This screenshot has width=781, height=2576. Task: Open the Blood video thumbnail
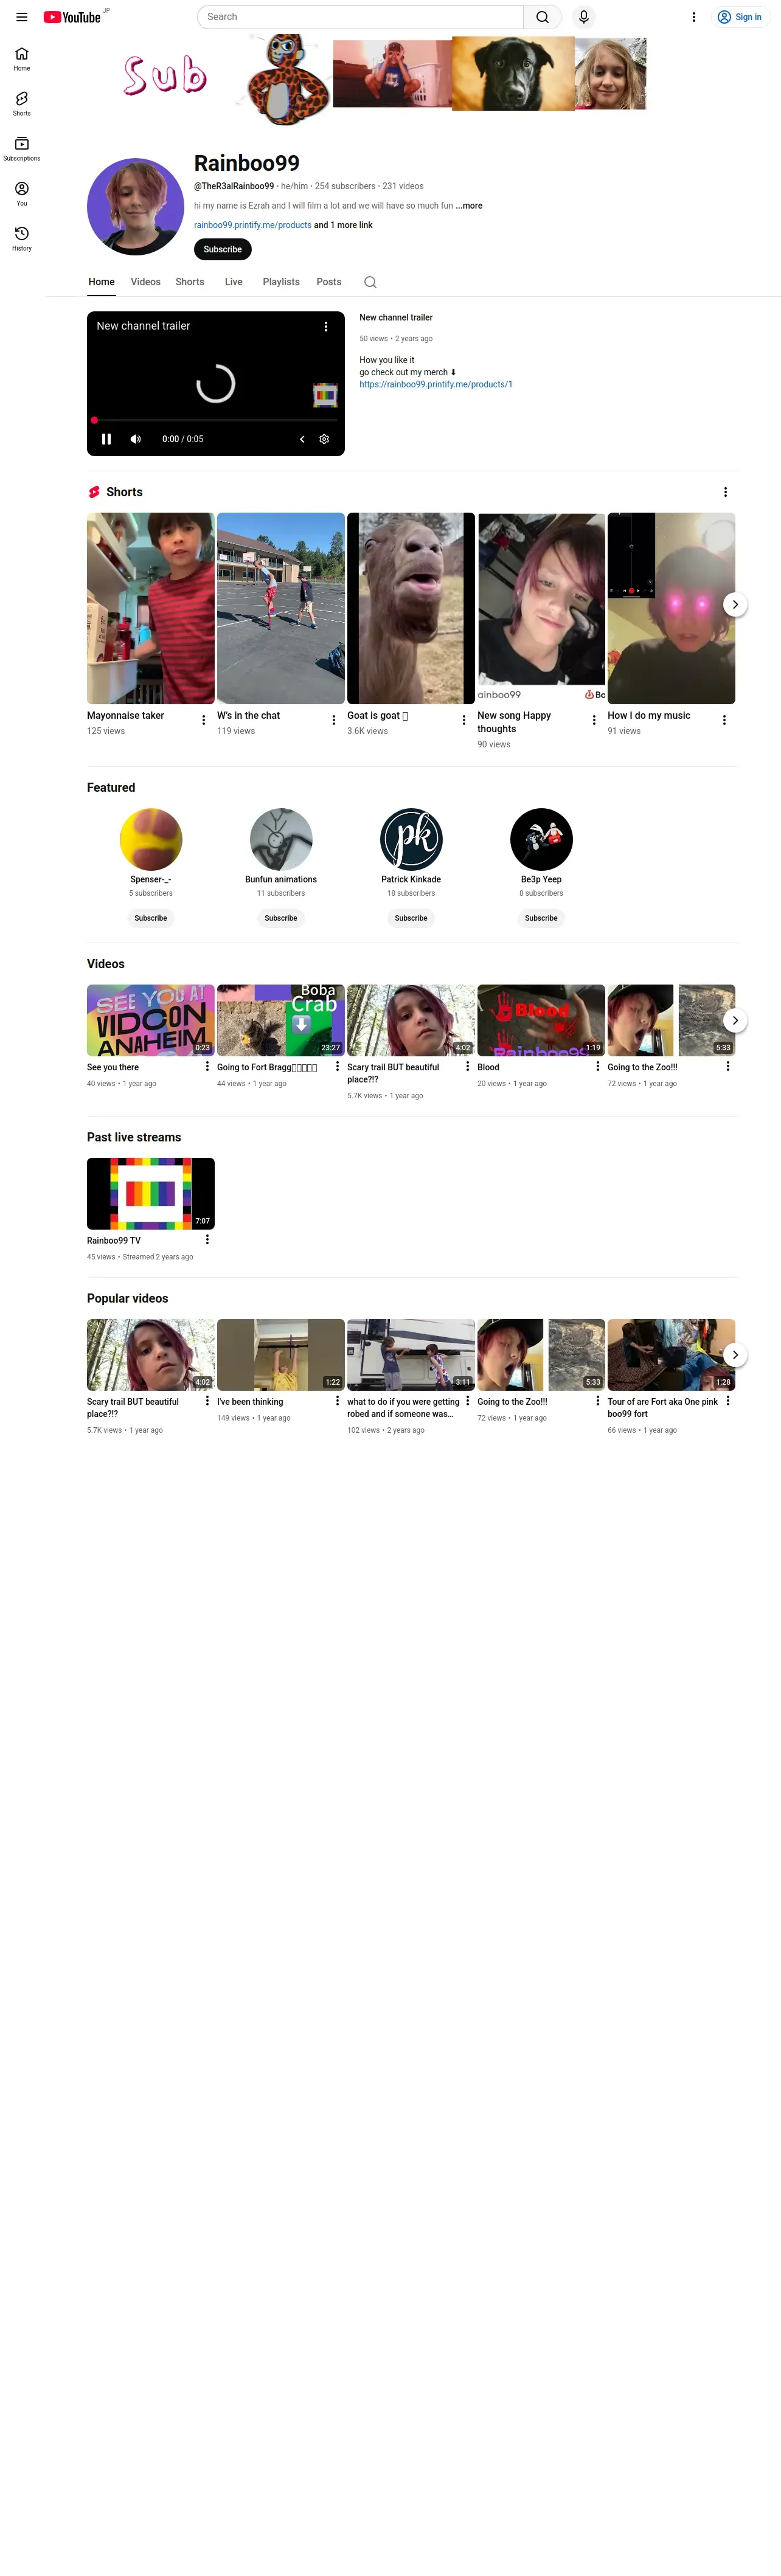[x=541, y=1020]
